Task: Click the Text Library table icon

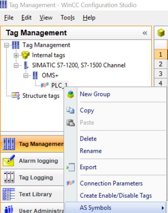Action: (9, 194)
